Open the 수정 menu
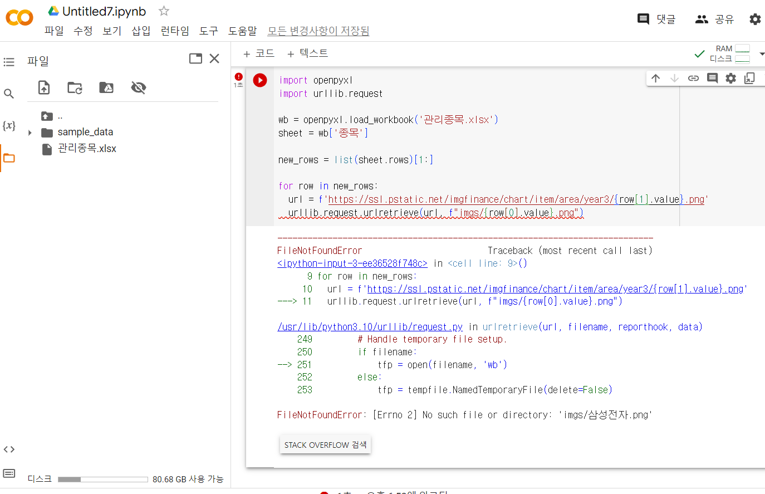Image resolution: width=765 pixels, height=494 pixels. click(x=83, y=31)
